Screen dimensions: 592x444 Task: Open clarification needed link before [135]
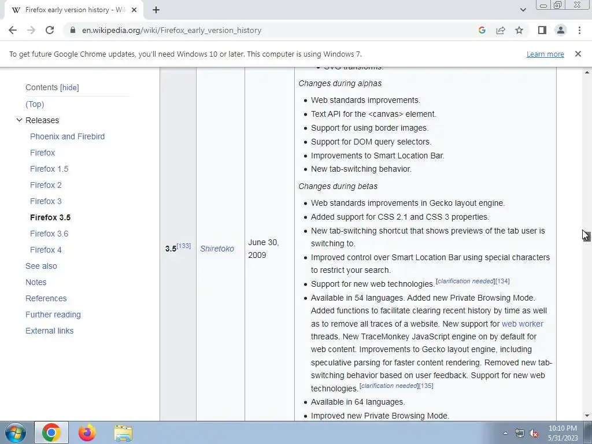pos(389,386)
